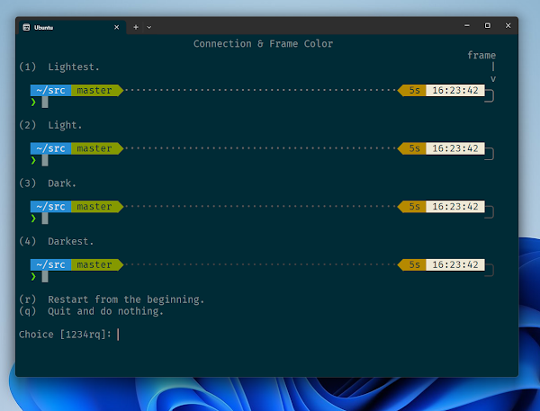The width and height of the screenshot is (540, 411).
Task: Click the 16:23:42 time under Dark
Action: [455, 207]
